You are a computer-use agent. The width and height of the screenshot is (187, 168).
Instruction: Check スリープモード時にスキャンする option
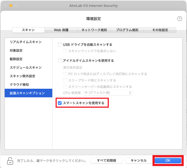pos(65,80)
